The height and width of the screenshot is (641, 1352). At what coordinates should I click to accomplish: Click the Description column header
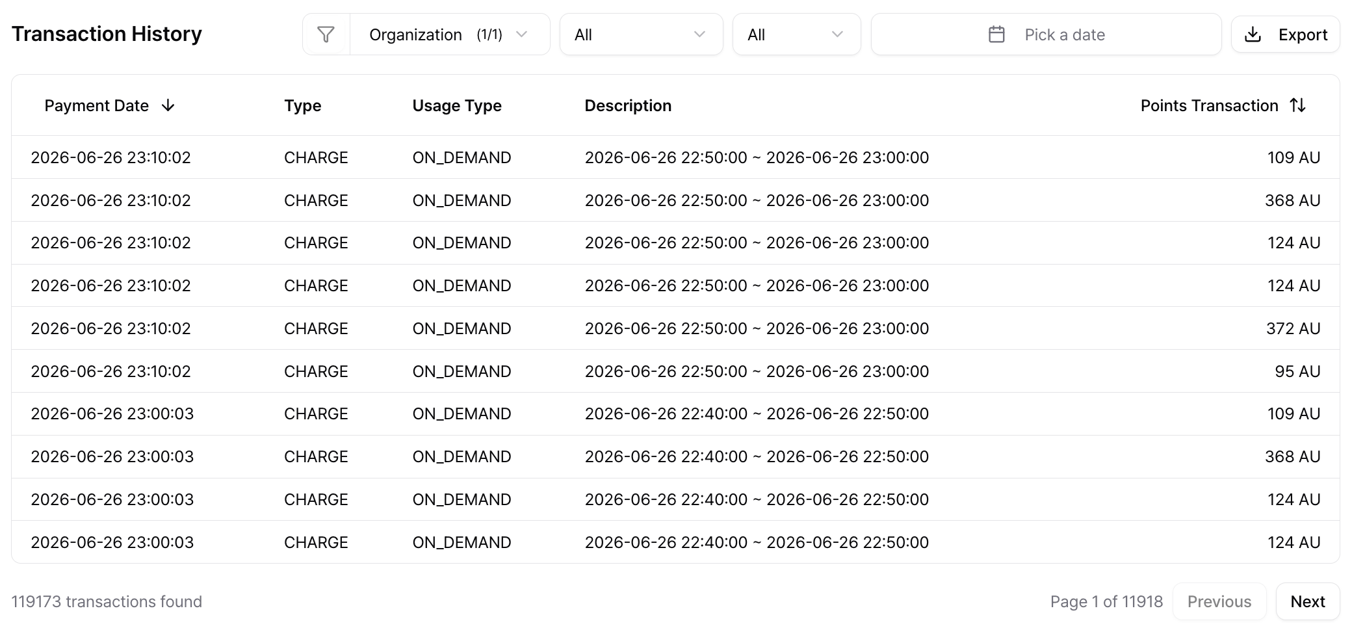point(628,106)
